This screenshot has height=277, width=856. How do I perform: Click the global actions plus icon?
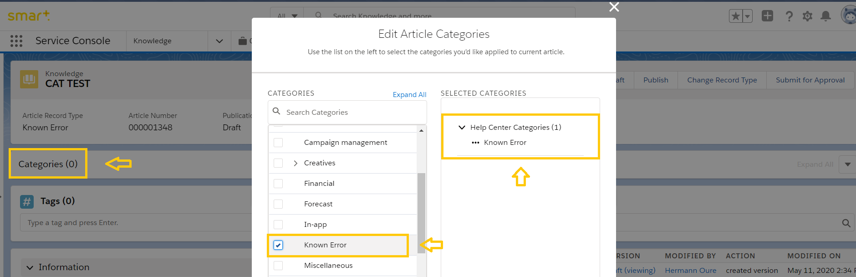[768, 16]
